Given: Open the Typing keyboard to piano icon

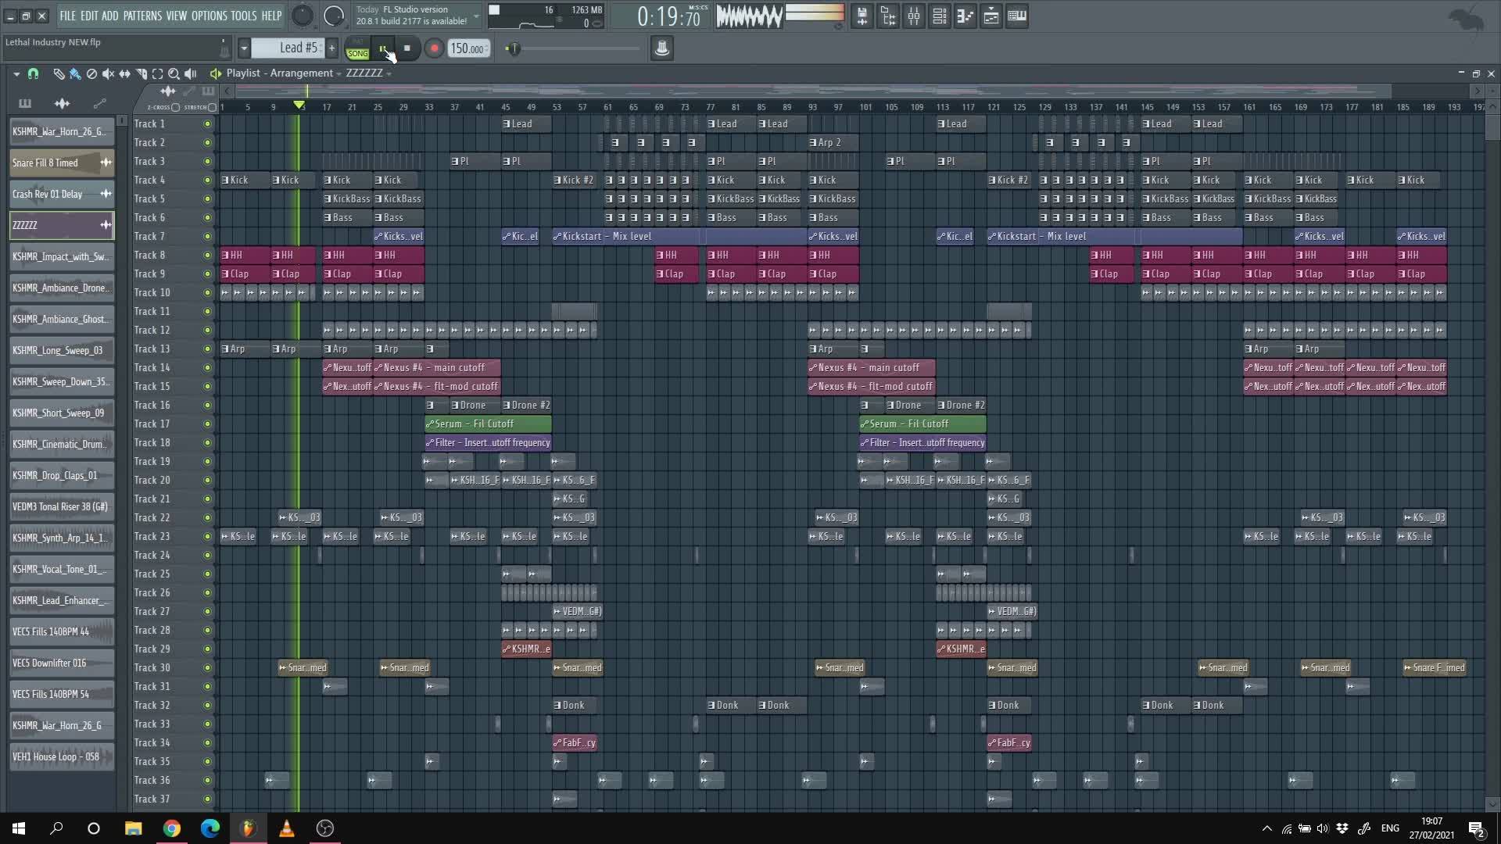Looking at the screenshot, I should (x=1016, y=16).
